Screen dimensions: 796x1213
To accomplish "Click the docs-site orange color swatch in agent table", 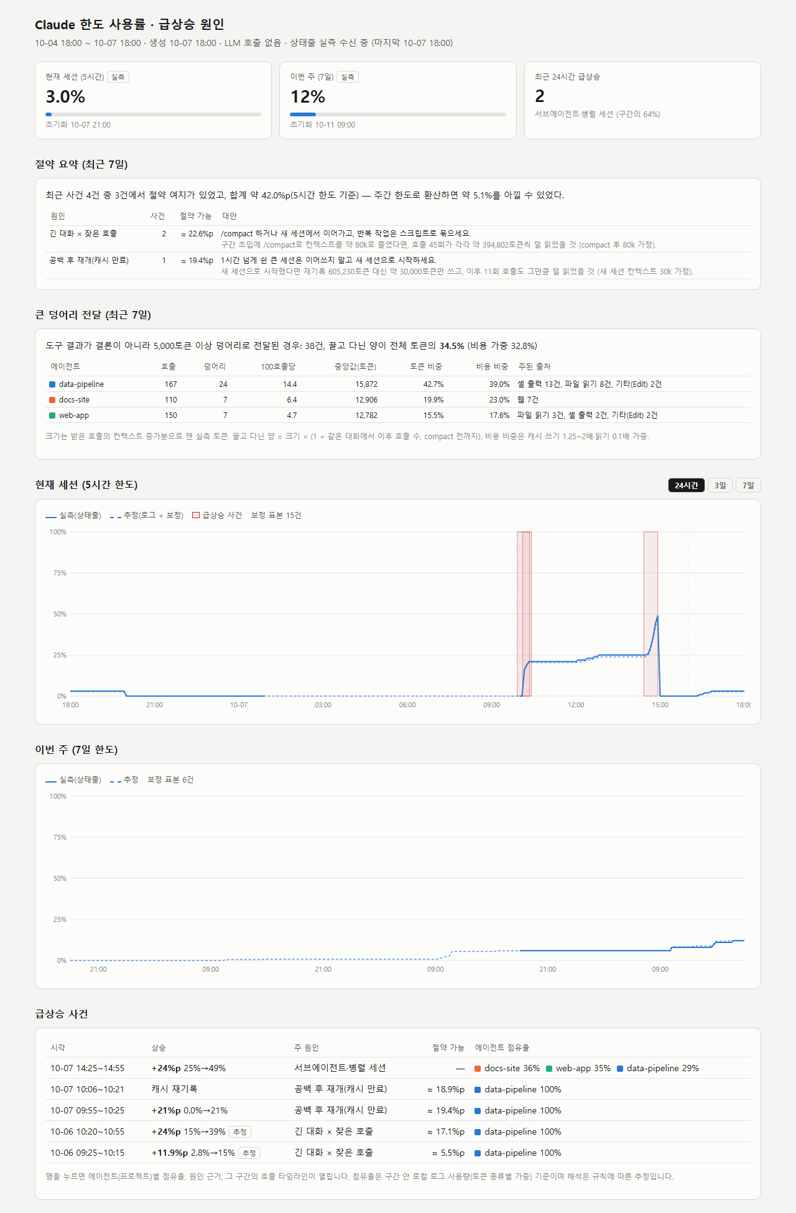I will click(52, 400).
